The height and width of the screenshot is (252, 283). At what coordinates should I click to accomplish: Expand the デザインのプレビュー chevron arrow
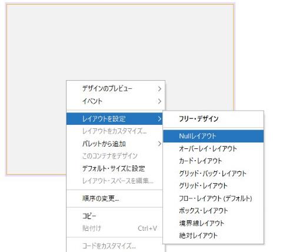coord(159,89)
